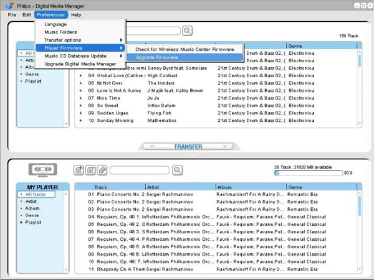This screenshot has height=280, width=374.
Task: Select Artist in My Player sidebar
Action: pos(31,201)
